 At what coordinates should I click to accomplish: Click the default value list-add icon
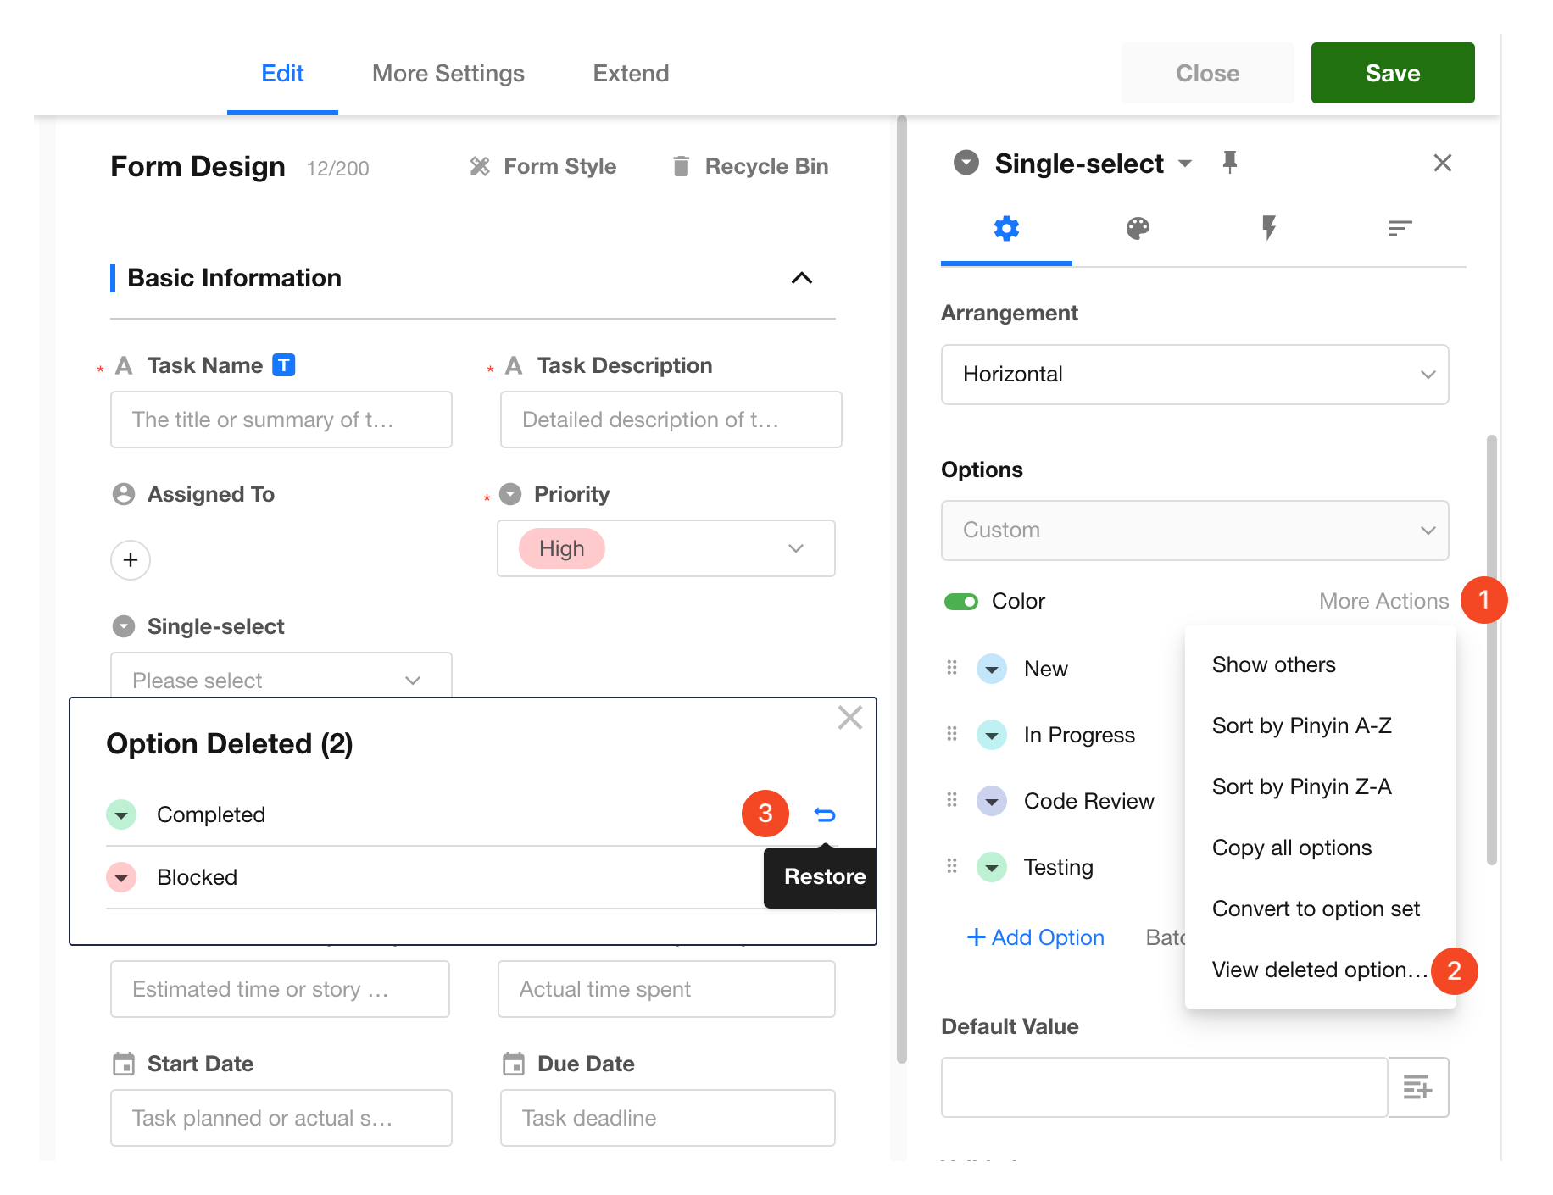pos(1417,1087)
